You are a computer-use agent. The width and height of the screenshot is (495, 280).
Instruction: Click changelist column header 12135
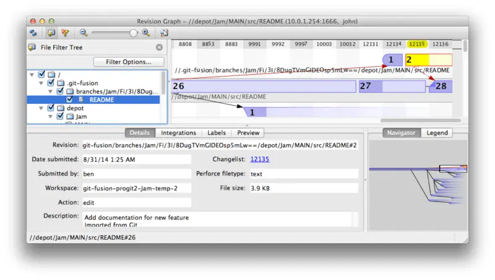416,44
